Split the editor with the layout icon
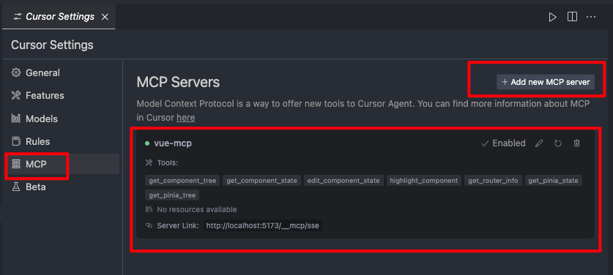Screen dimensions: 613x275 [572, 17]
